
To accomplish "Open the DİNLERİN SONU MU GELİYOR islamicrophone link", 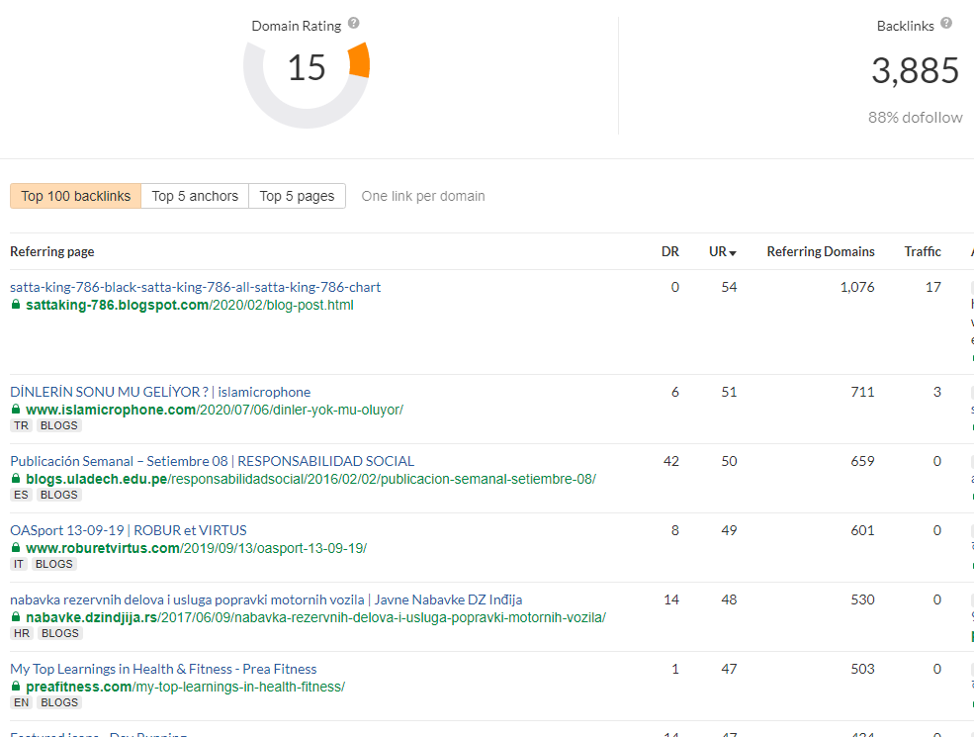I will click(x=160, y=392).
